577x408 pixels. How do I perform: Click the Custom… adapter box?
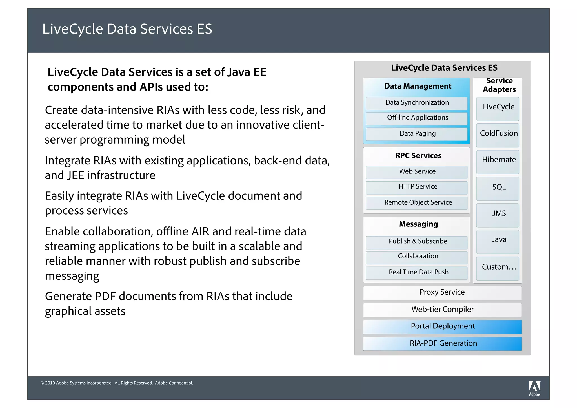pyautogui.click(x=498, y=268)
